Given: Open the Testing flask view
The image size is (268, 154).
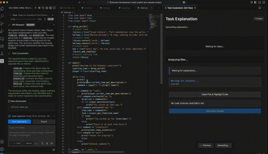Looking at the screenshot, I should pyautogui.click(x=2, y=54).
